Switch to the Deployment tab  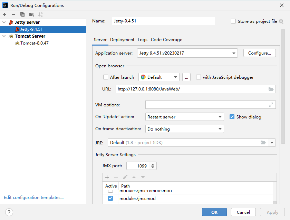point(122,40)
